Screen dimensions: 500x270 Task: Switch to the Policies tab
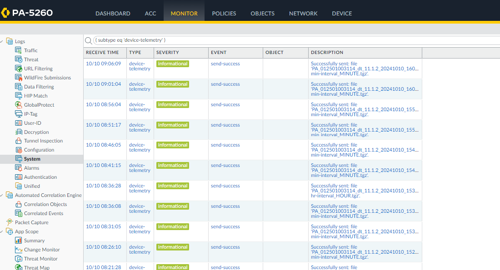click(x=224, y=14)
